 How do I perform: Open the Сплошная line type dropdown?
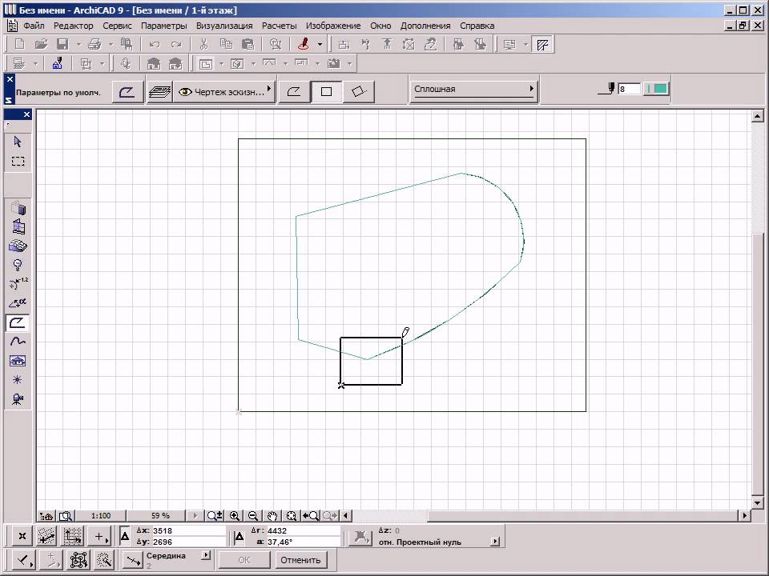(x=473, y=90)
